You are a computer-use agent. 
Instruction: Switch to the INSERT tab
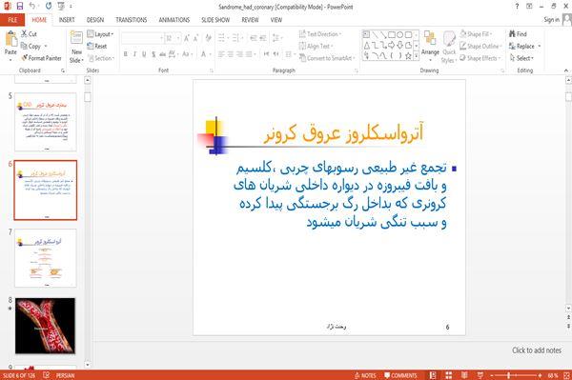point(67,20)
